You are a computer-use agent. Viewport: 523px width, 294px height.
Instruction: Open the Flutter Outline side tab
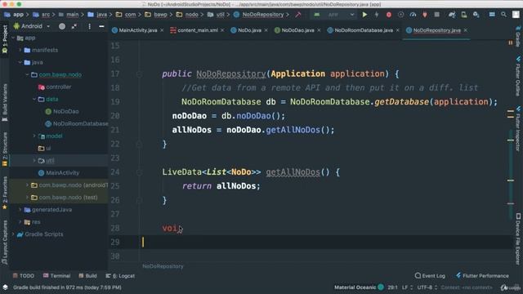(x=518, y=76)
